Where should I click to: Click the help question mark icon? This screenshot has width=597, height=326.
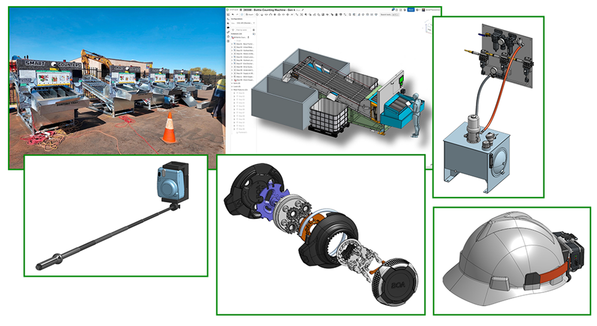(x=418, y=10)
